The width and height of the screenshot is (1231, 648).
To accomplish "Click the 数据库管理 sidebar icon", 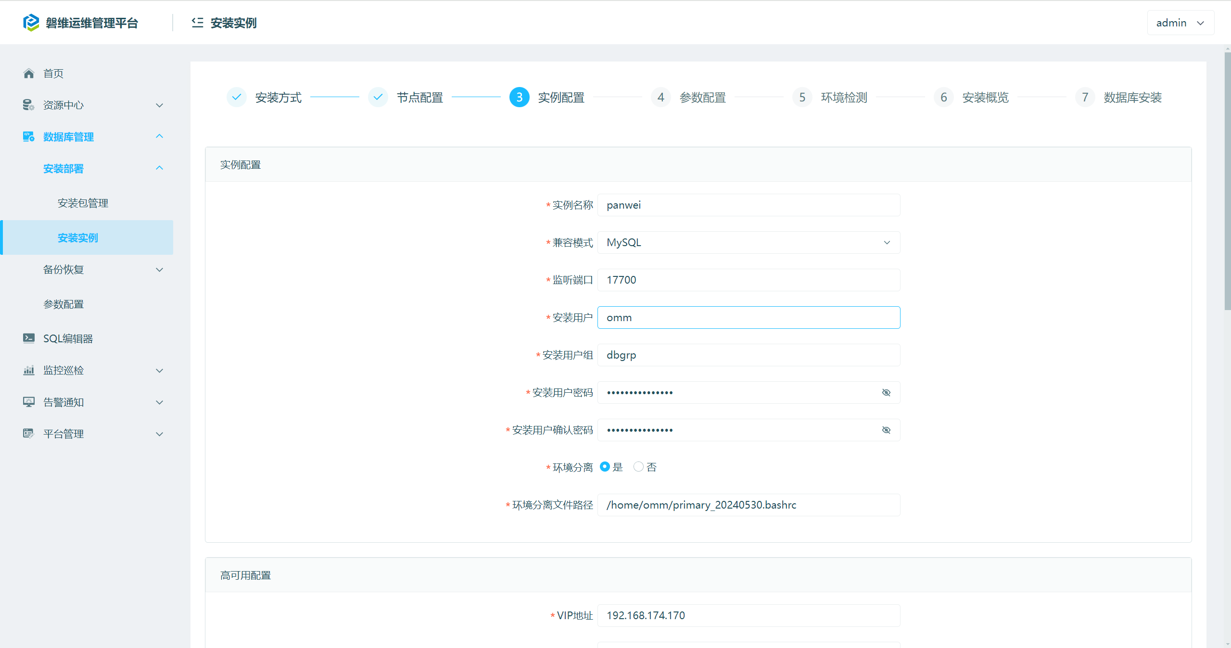I will coord(29,137).
